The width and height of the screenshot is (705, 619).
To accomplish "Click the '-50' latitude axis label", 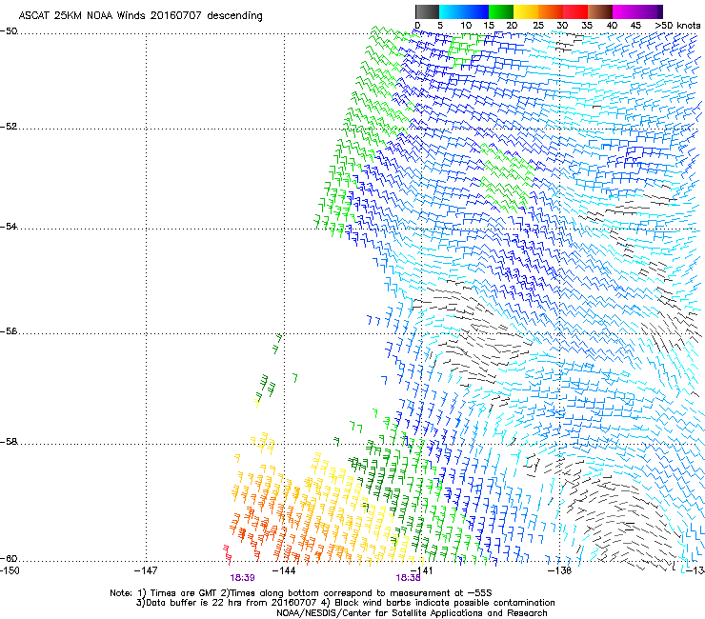I will [9, 31].
